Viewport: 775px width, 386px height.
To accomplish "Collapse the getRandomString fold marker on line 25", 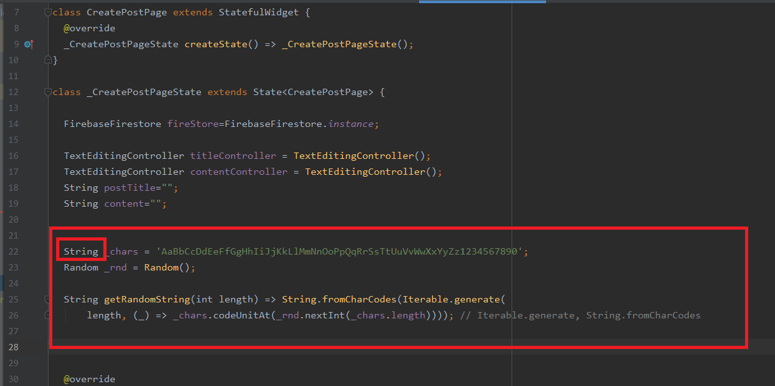I will (48, 299).
